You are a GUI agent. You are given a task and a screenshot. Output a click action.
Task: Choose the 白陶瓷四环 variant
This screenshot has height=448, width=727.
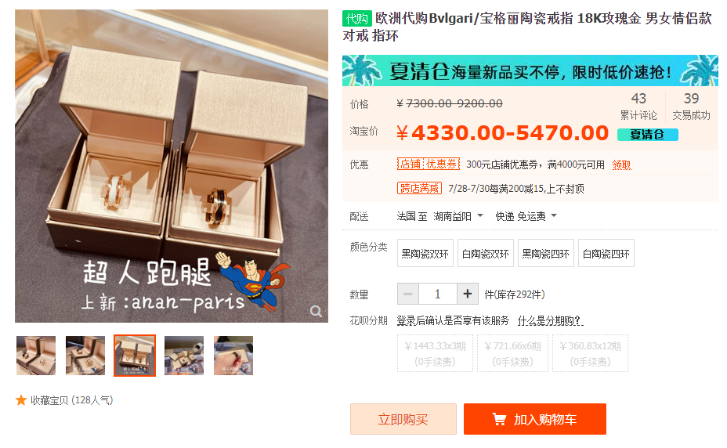coord(606,253)
